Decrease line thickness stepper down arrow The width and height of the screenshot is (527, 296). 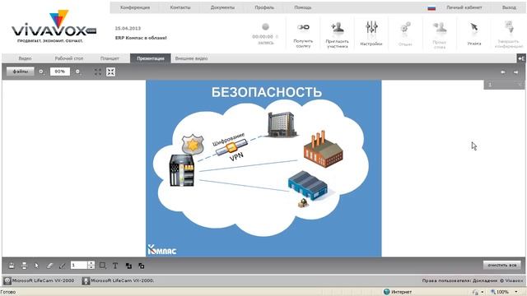[91, 267]
